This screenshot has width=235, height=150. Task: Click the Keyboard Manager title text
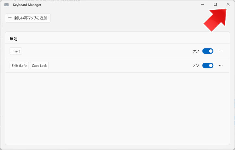click(27, 5)
